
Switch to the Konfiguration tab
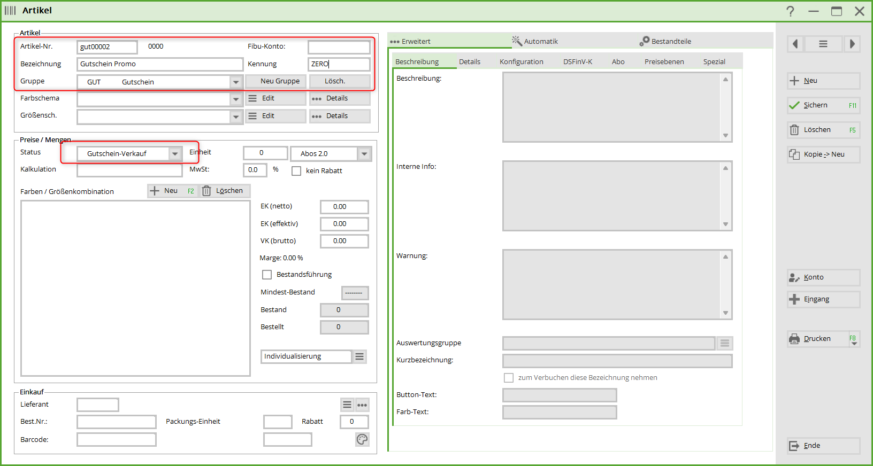(x=521, y=62)
